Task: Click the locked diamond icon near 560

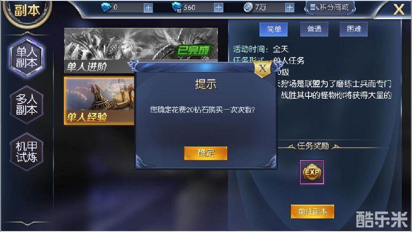Action: click(176, 7)
